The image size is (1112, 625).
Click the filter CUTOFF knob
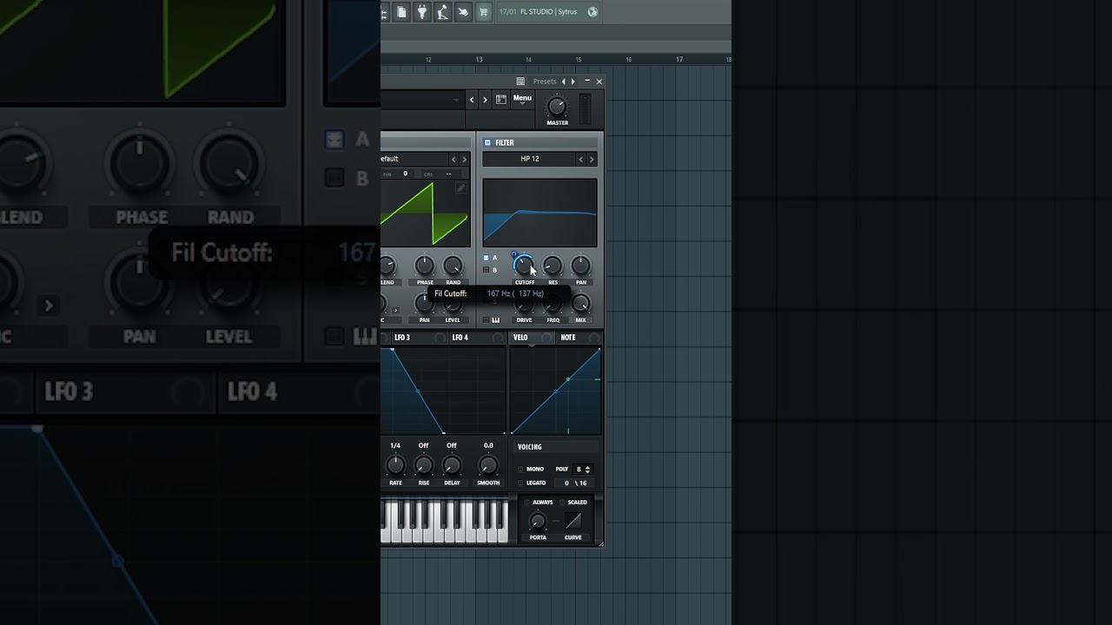[x=524, y=265]
